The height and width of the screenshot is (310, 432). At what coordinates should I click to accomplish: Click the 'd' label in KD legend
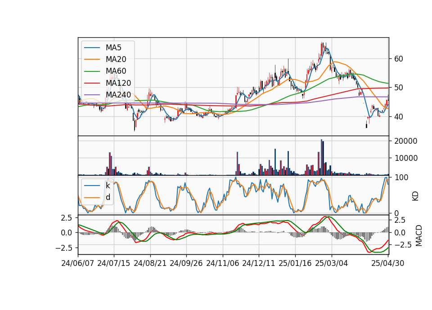pos(108,197)
